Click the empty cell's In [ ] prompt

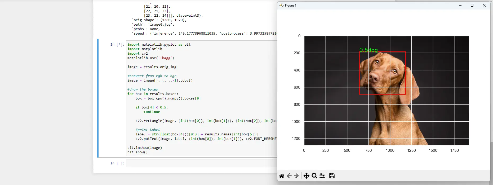click(117, 163)
